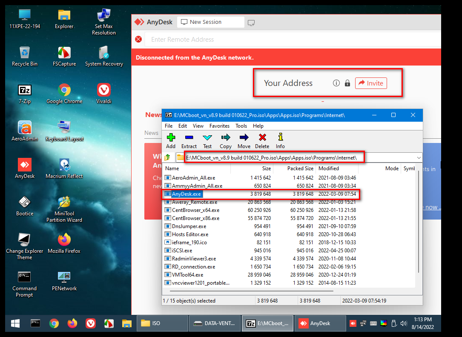
Task: Open the Favorites menu in 7-Zip
Action: (219, 126)
